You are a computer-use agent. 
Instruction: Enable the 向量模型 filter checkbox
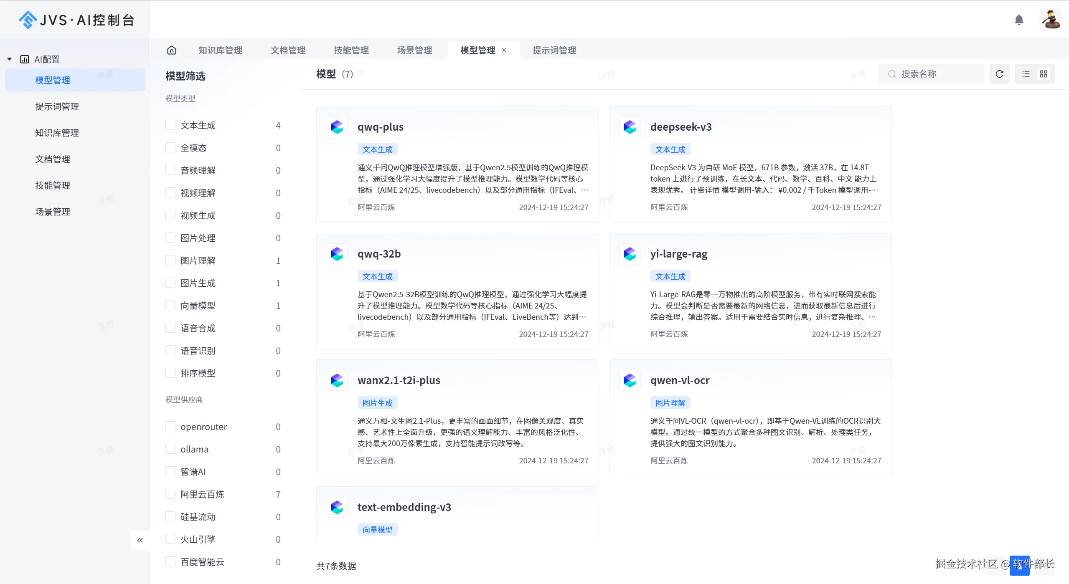pyautogui.click(x=170, y=306)
